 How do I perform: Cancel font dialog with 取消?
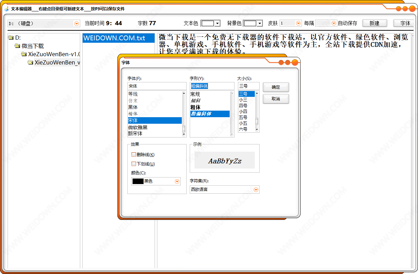click(276, 99)
